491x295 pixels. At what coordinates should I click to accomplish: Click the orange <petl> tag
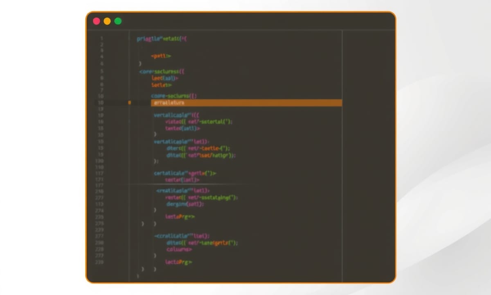point(161,56)
